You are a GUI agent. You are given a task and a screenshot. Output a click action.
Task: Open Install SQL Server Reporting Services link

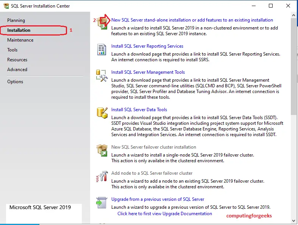(147, 46)
